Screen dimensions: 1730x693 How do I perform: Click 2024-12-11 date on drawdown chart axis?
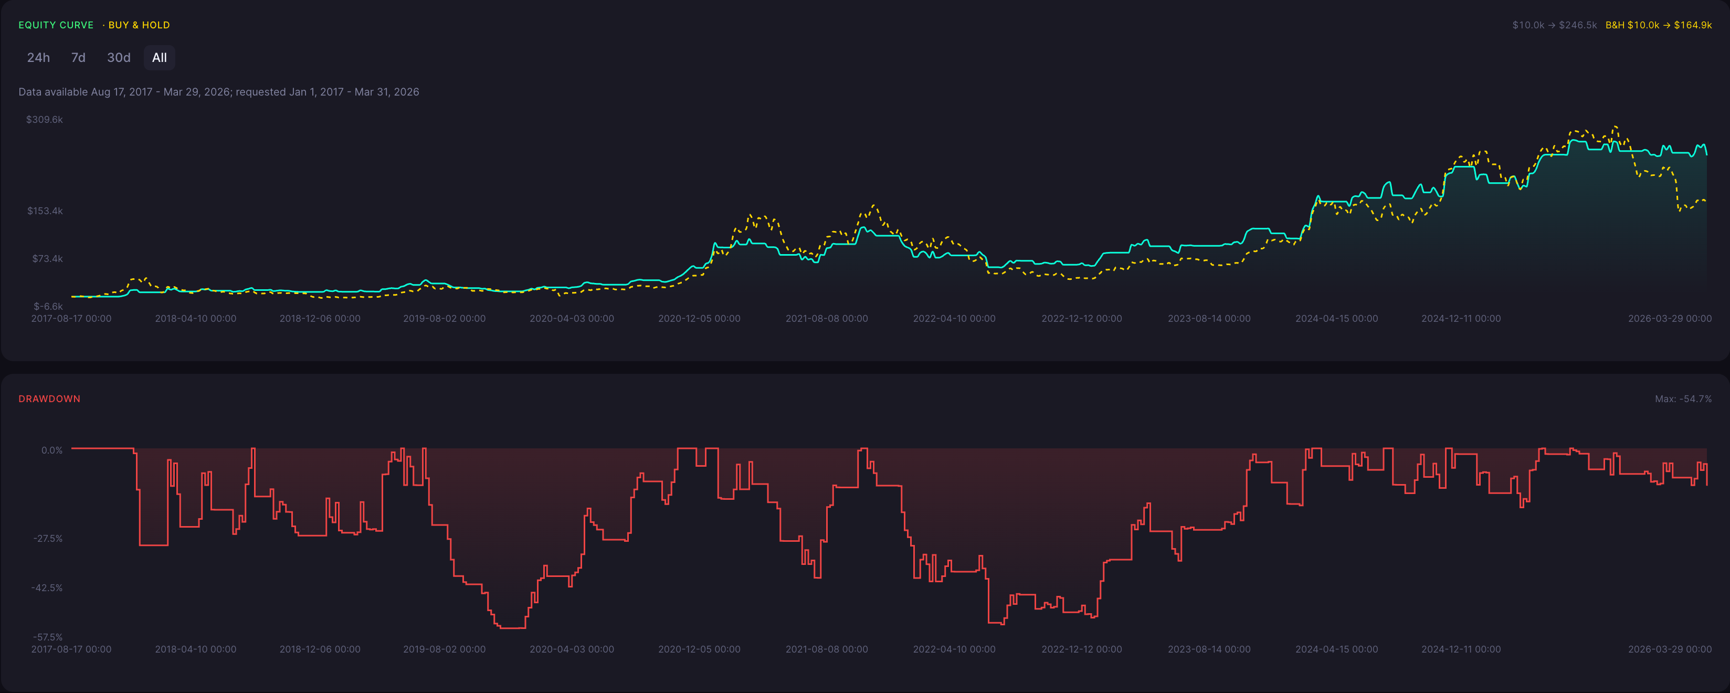pos(1461,649)
